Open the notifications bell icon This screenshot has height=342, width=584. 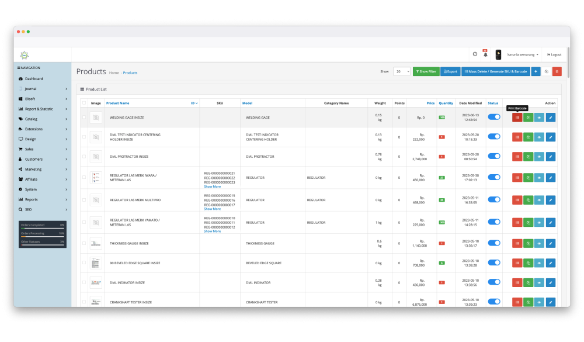point(485,54)
